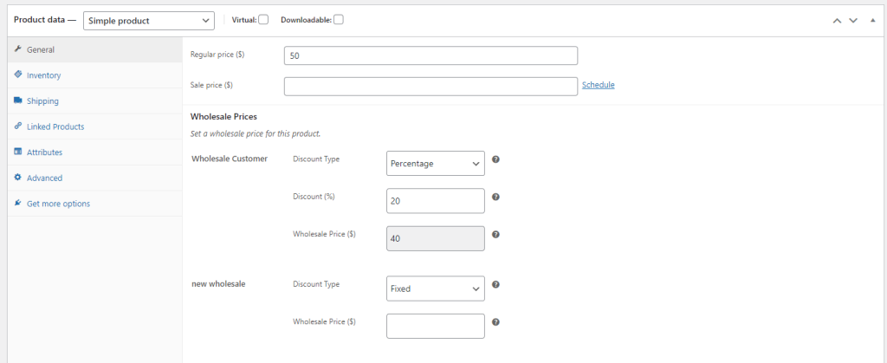Focus the Sale price input field

coord(431,86)
